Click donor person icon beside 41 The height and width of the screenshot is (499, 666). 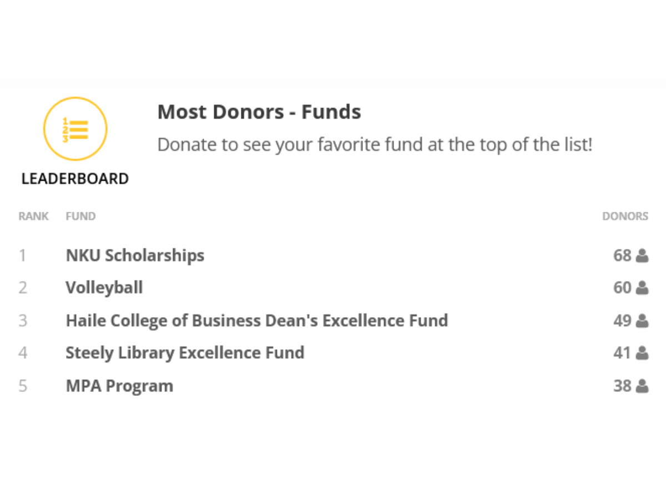coord(642,353)
